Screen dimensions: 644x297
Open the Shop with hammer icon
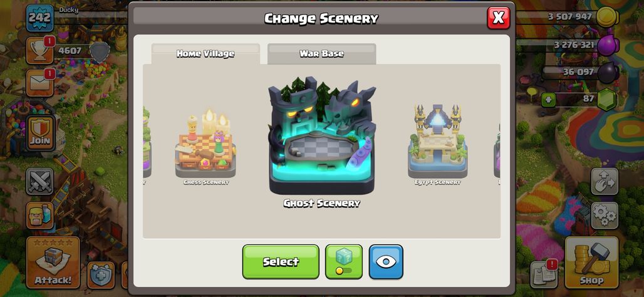[591, 262]
